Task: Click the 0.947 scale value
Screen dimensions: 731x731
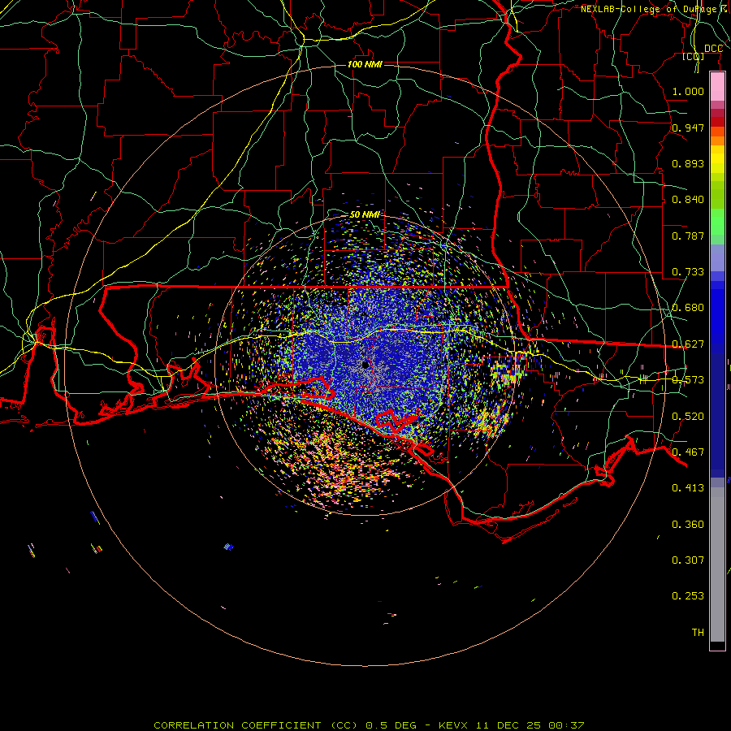Action: click(x=688, y=128)
